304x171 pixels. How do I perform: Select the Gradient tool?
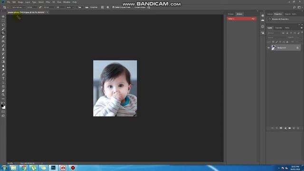(3, 62)
